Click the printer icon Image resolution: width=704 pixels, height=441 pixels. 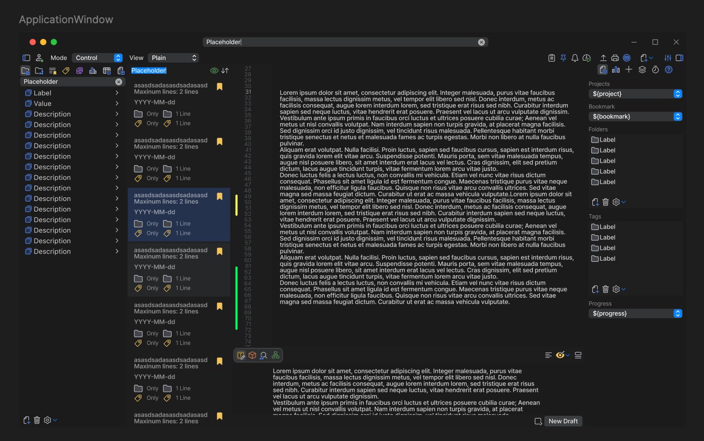pos(615,58)
